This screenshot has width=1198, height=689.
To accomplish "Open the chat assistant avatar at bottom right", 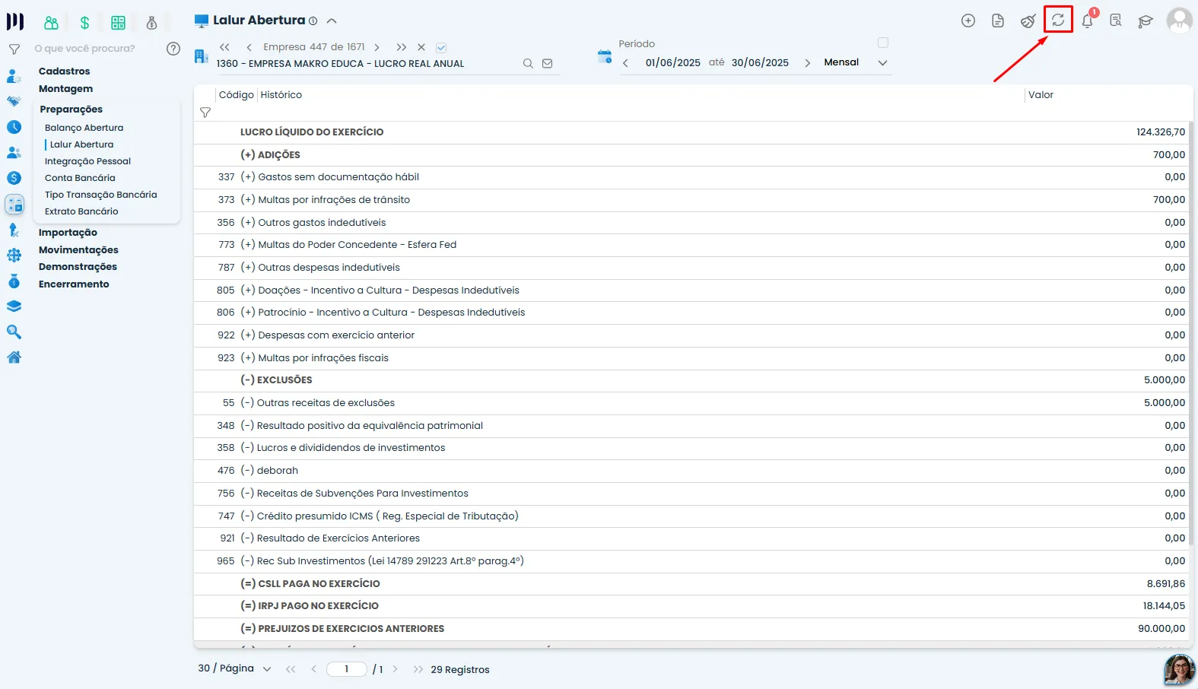I will (x=1180, y=670).
